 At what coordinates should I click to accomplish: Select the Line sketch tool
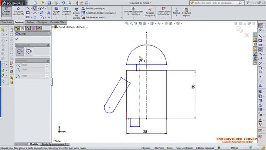pos(28,8)
